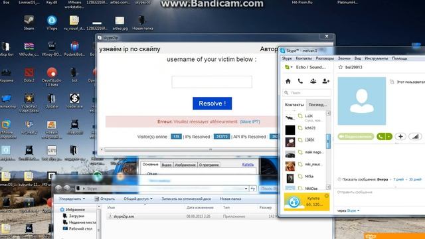This screenshot has height=239, width=425.
Task: Click Открыть in Explorer toolbar
Action: tap(105, 199)
